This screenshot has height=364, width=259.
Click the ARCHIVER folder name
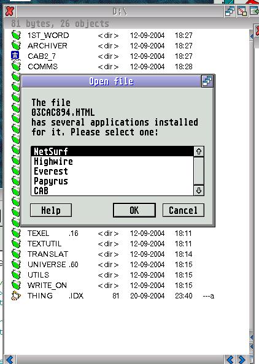[47, 46]
